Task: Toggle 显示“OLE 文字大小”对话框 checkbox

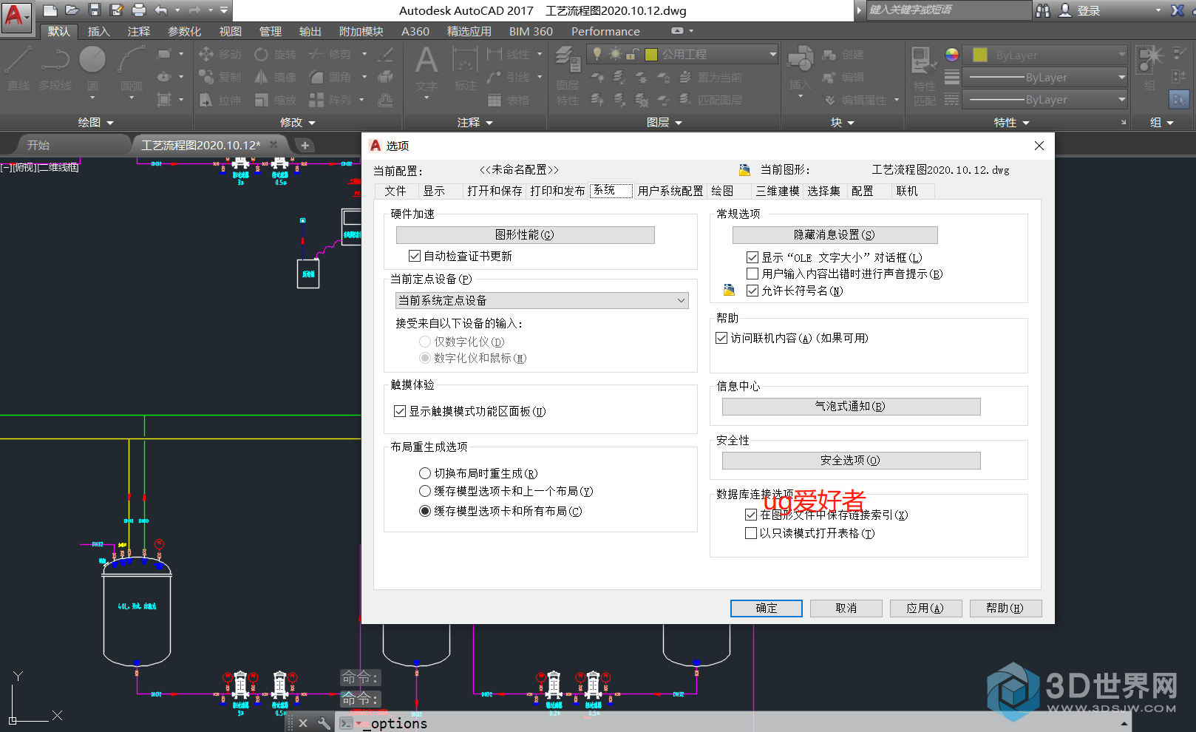Action: [752, 257]
